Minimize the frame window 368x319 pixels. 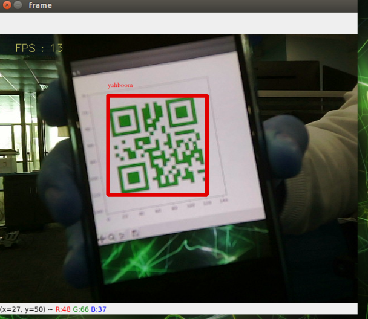point(18,5)
